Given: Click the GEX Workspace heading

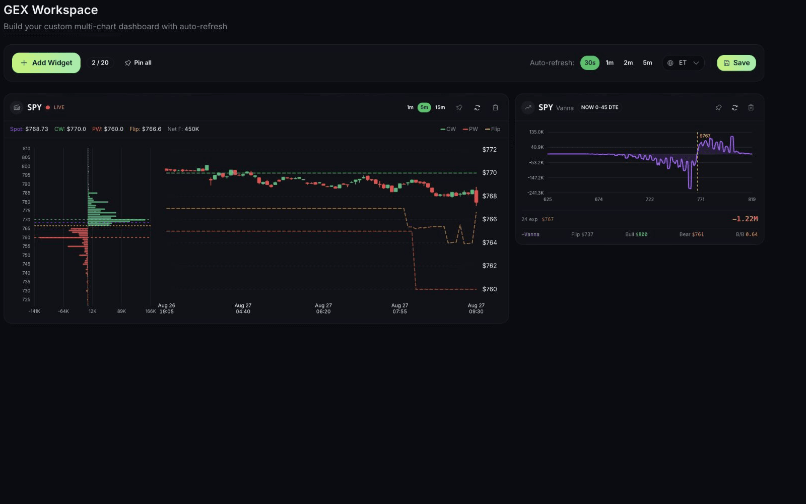Looking at the screenshot, I should tap(51, 10).
